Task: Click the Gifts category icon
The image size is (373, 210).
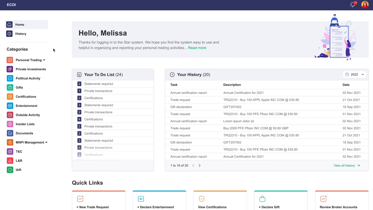Action: click(x=10, y=87)
